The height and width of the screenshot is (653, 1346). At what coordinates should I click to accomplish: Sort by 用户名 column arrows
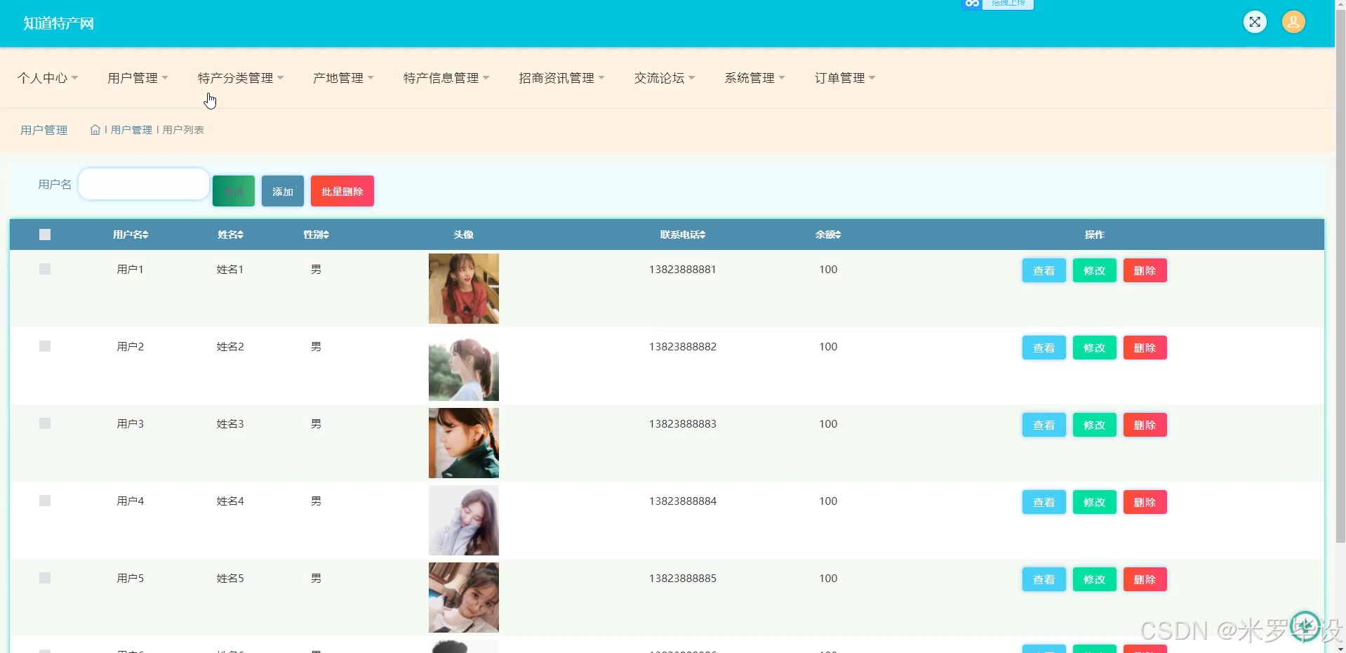(145, 235)
